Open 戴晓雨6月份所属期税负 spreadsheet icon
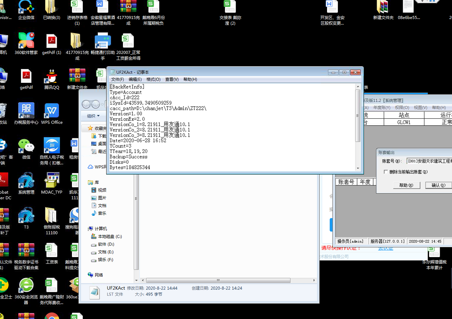The width and height of the screenshot is (452, 319). 153,13
